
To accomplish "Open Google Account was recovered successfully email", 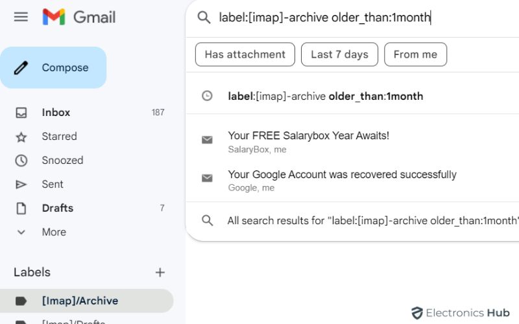I will click(x=342, y=175).
